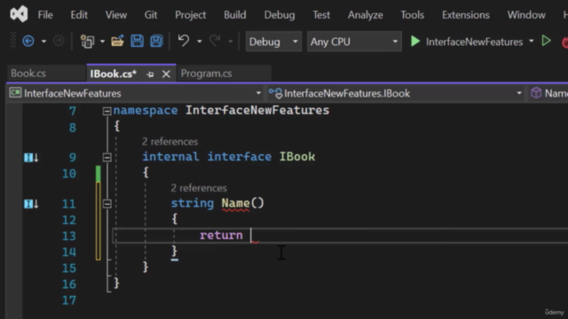This screenshot has height=319, width=568.
Task: Click the Open File folder icon
Action: (117, 42)
